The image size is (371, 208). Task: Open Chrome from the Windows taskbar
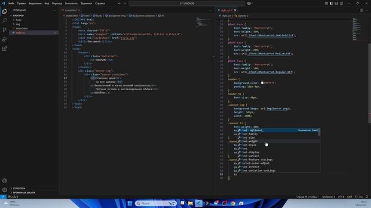pyautogui.click(x=233, y=203)
